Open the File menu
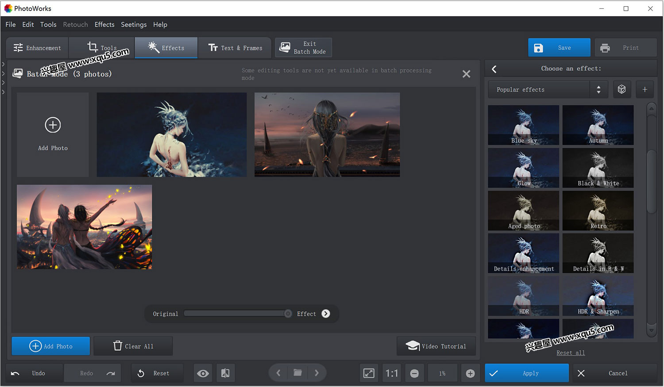 pyautogui.click(x=11, y=24)
